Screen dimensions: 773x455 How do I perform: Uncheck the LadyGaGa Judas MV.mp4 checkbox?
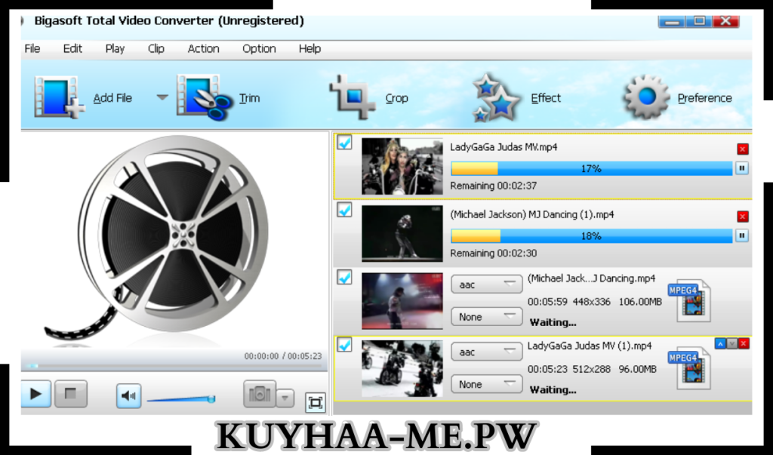point(344,143)
